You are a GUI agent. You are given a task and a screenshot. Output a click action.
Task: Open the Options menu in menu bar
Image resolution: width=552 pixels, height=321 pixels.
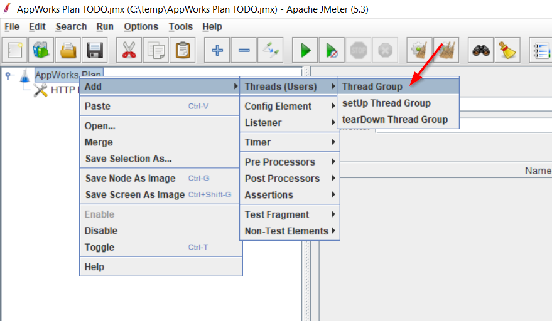click(141, 26)
